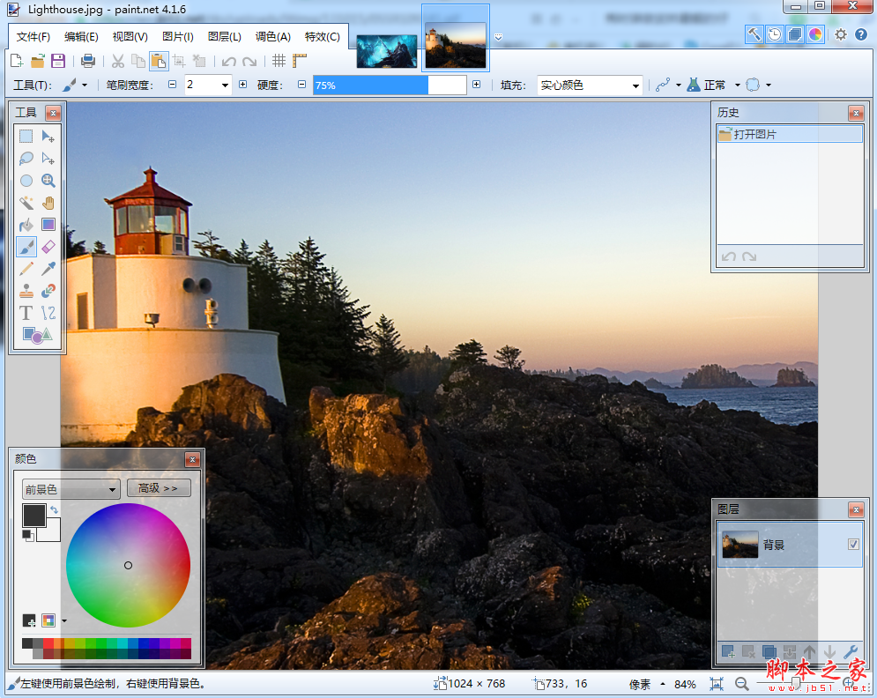Select the Shapes tool
This screenshot has height=698, width=877.
tap(37, 335)
